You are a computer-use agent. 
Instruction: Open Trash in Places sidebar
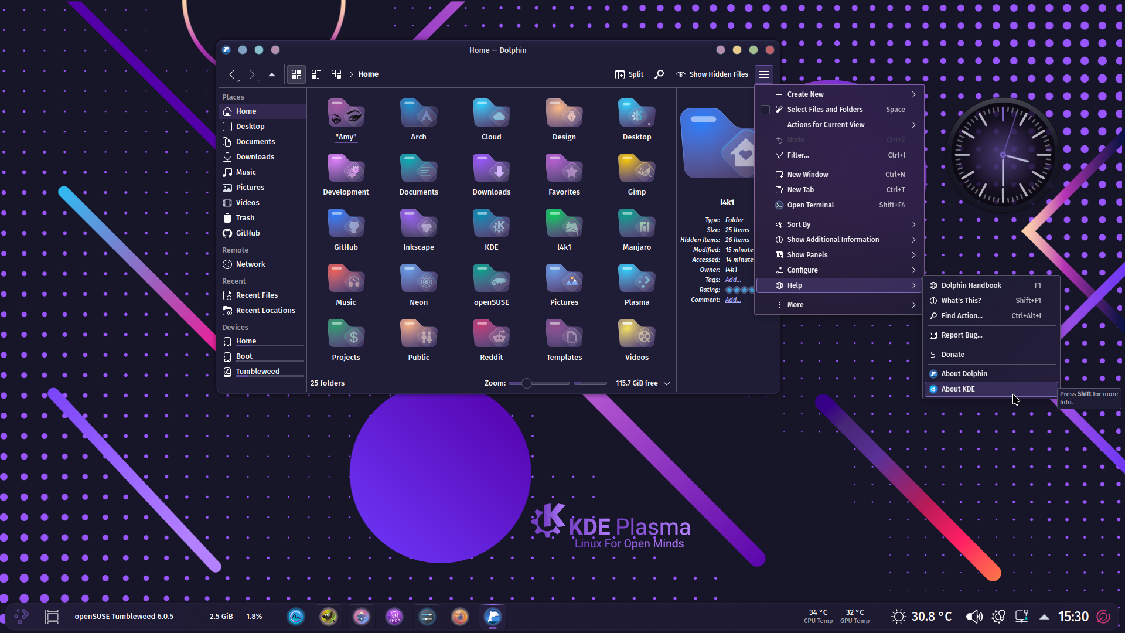[262, 218]
